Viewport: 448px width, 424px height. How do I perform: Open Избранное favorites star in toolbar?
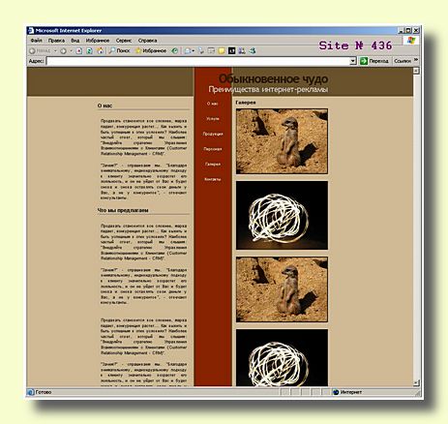(x=151, y=50)
